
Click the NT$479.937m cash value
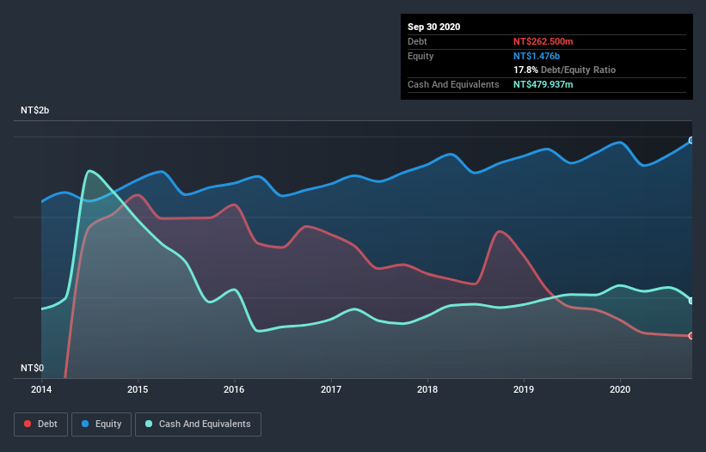[543, 84]
